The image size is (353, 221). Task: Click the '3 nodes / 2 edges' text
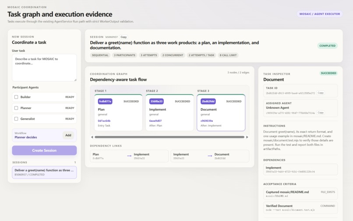point(238,73)
